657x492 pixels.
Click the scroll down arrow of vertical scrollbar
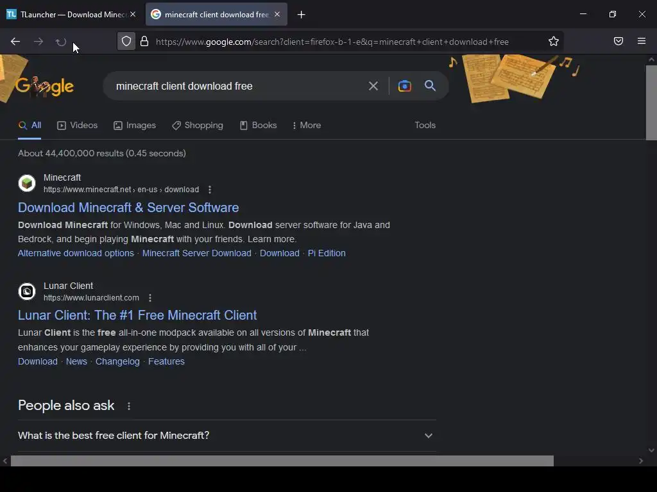tap(651, 450)
